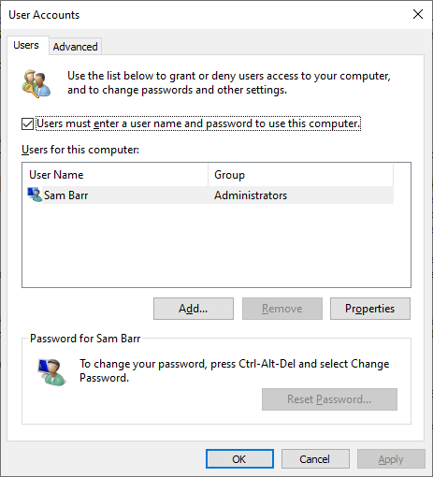Dismiss the dialog with Cancel
This screenshot has height=477, width=433.
click(x=315, y=459)
